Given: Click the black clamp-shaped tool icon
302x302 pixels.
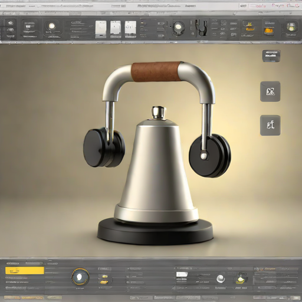Looking at the screenshot, I should coord(202,28).
